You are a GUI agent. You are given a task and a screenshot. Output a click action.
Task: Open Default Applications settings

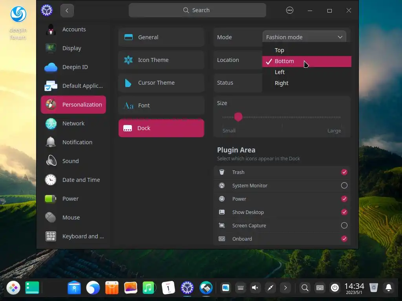pos(73,86)
